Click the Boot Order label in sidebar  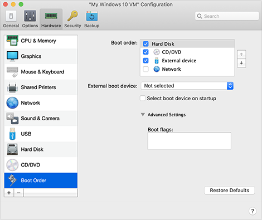[x=33, y=180]
